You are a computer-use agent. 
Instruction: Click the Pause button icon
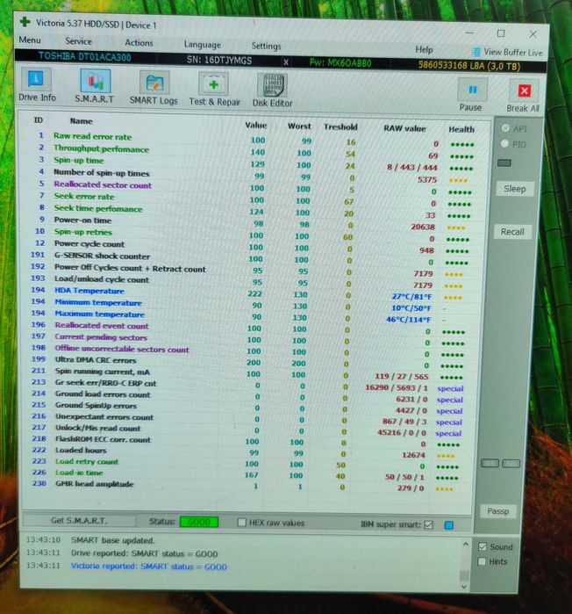point(472,90)
